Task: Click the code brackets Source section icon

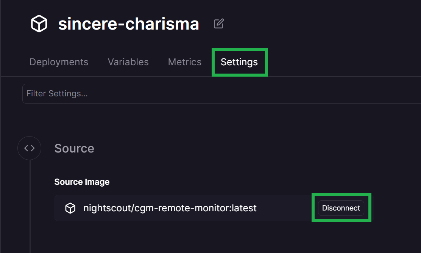Action: tap(29, 148)
